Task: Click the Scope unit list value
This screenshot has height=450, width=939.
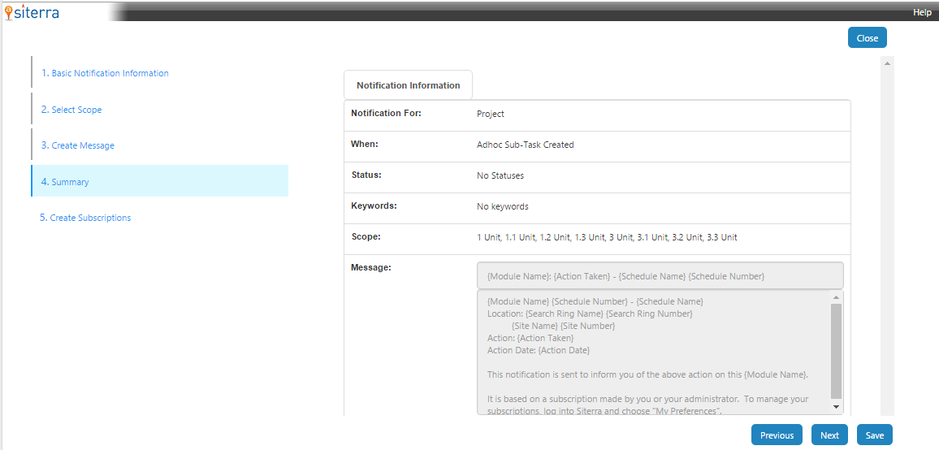Action: 607,237
